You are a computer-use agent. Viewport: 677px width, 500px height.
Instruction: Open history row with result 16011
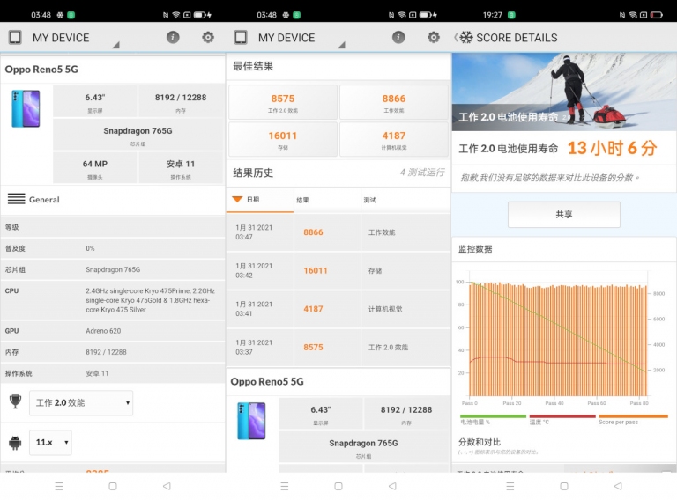click(338, 271)
